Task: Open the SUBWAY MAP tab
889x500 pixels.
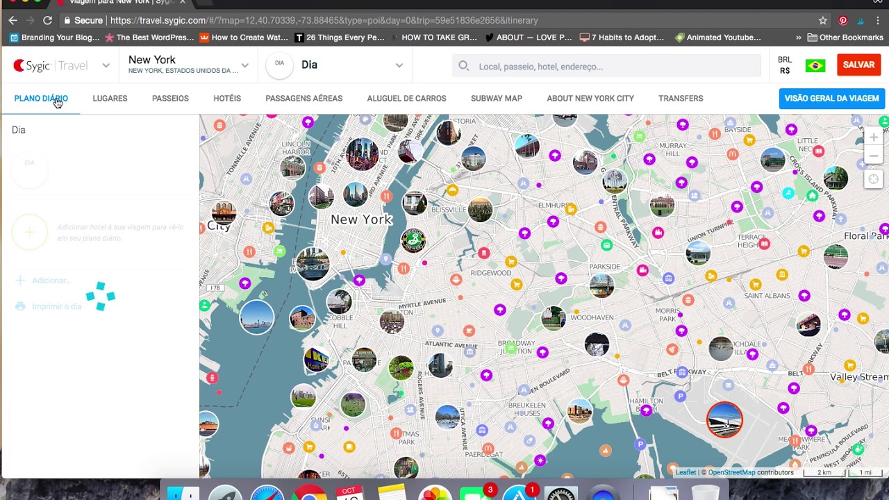Action: (x=497, y=98)
